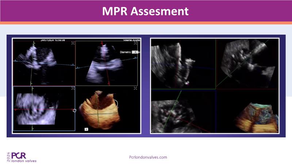Select the Diametro value field showing 1.82

pyautogui.click(x=134, y=52)
